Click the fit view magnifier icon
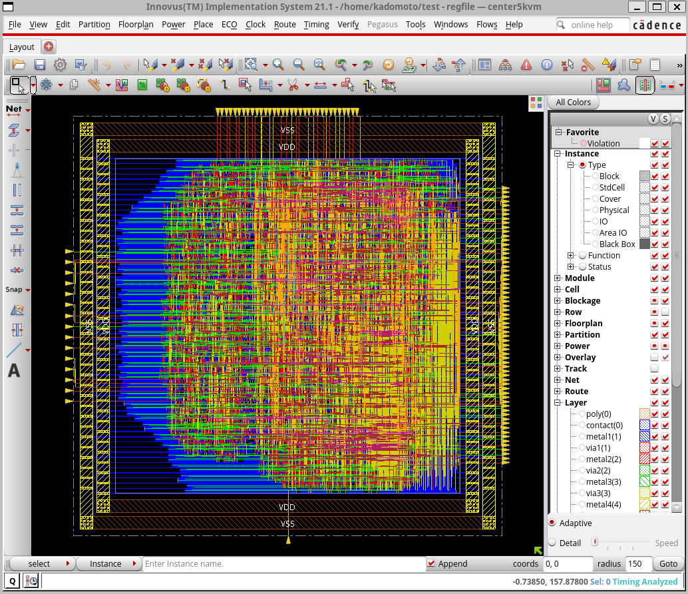Image resolution: width=688 pixels, height=594 pixels. 319,65
